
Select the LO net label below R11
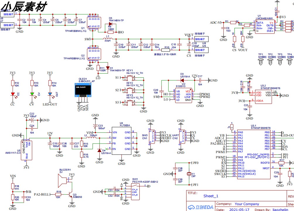pyautogui.click(x=98, y=78)
